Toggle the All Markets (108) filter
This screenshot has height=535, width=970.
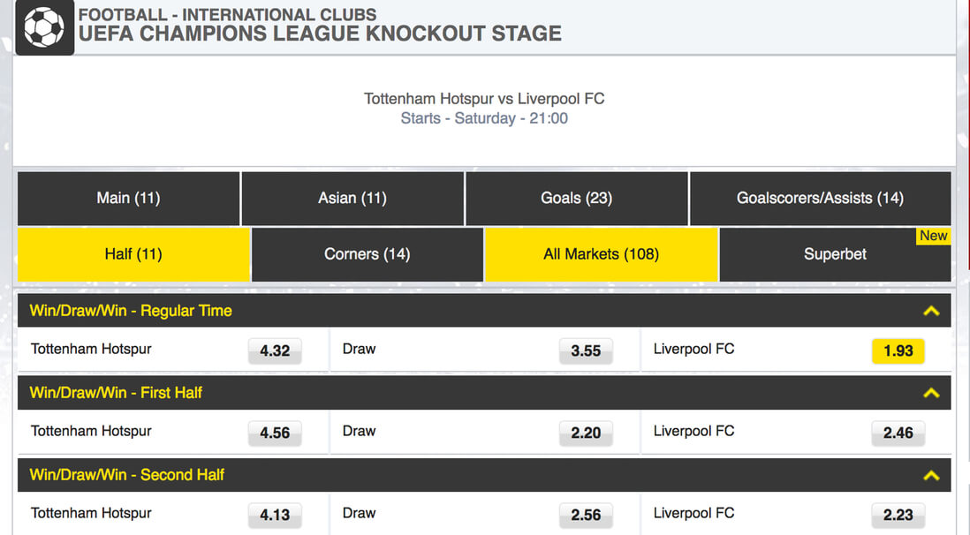(x=602, y=254)
